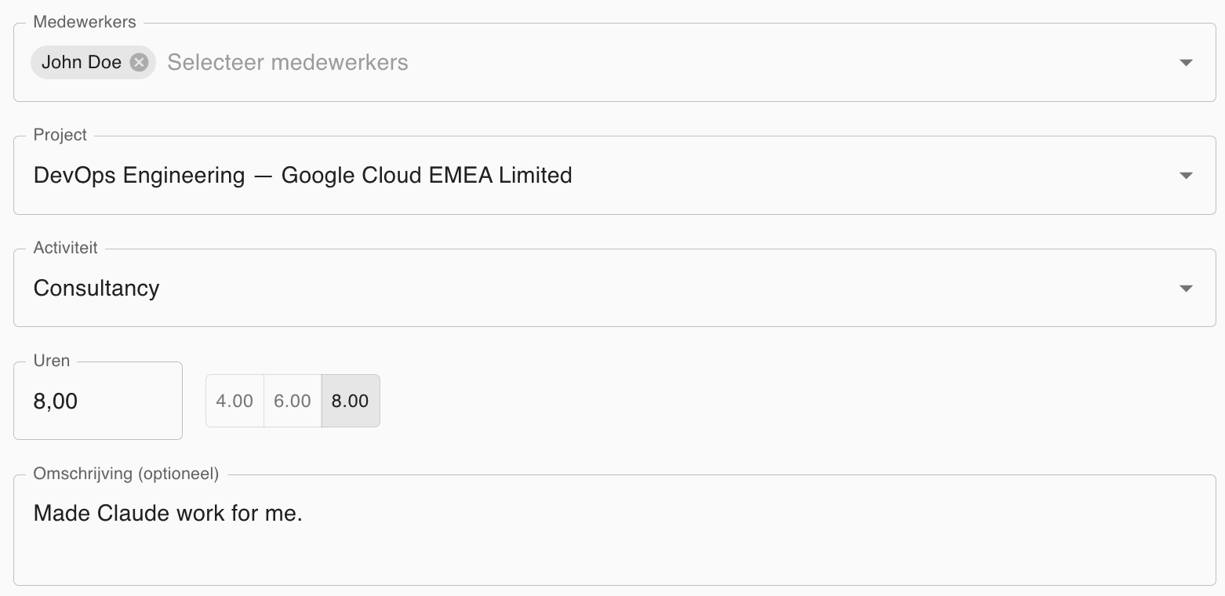
Task: Toggle the 8.00 hours preset
Action: pos(350,401)
